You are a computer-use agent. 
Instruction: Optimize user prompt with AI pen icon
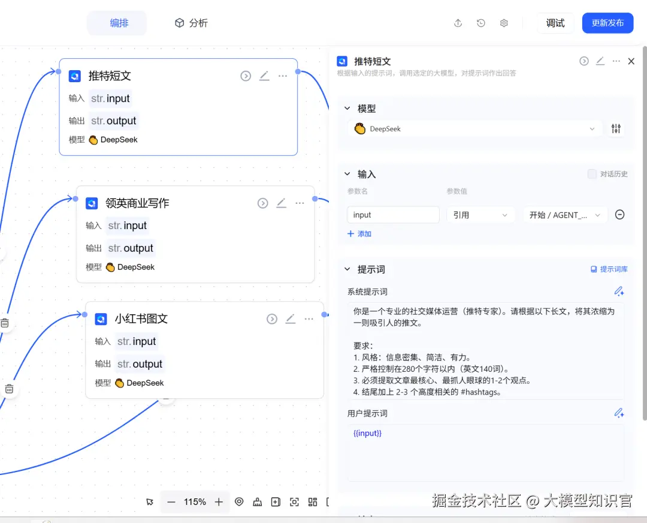(x=619, y=413)
